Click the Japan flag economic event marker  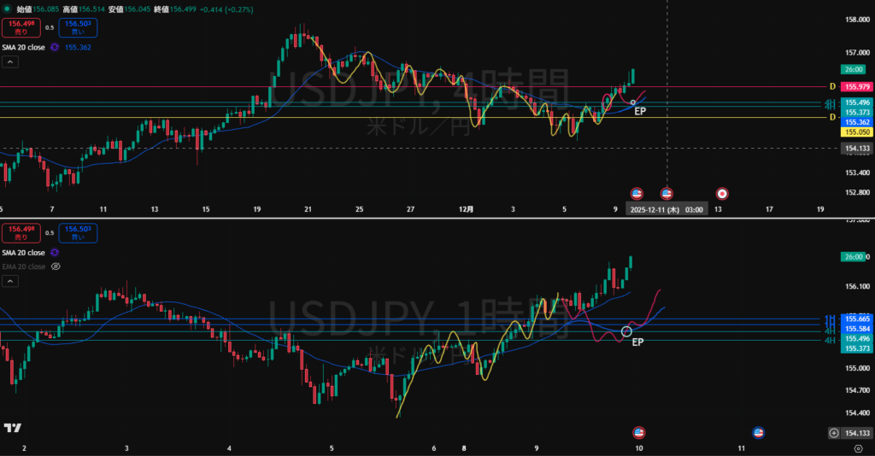pos(722,194)
